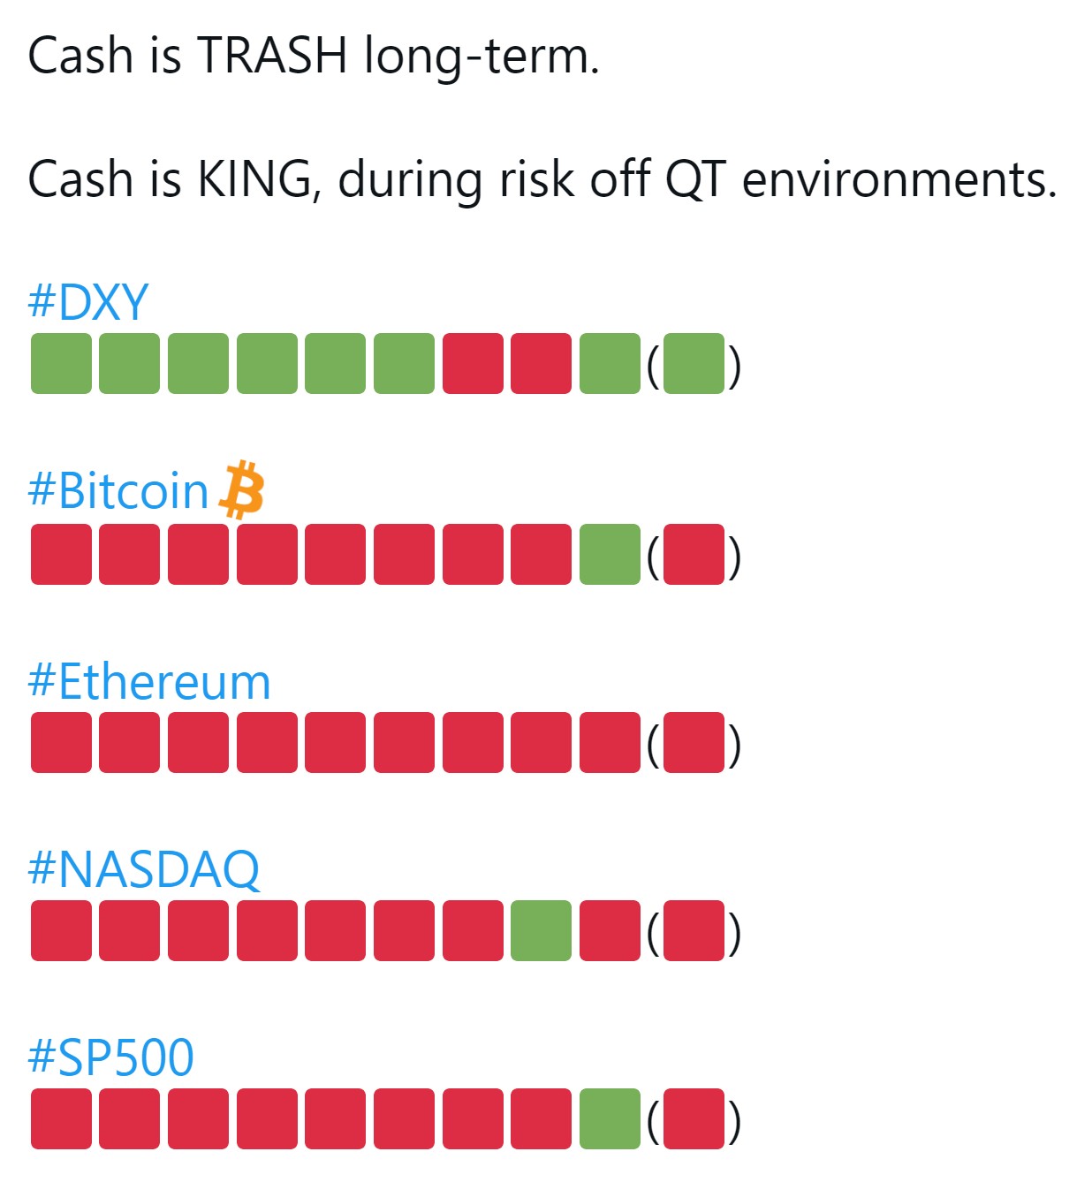Click the green square in SP500 row
This screenshot has width=1092, height=1182.
(x=610, y=1118)
